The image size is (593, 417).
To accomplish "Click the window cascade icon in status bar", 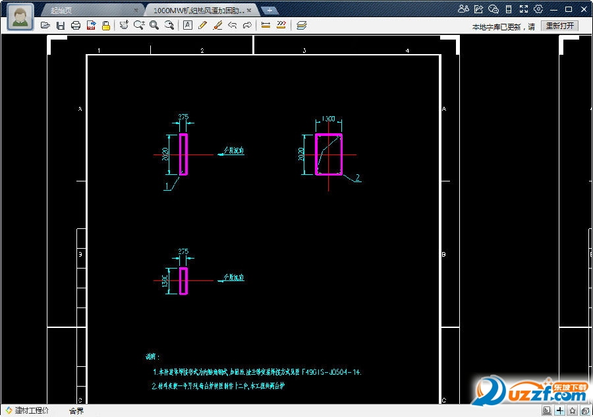I will [586, 410].
